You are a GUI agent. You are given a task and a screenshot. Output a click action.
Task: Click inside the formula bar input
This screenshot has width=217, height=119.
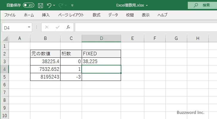(146, 27)
